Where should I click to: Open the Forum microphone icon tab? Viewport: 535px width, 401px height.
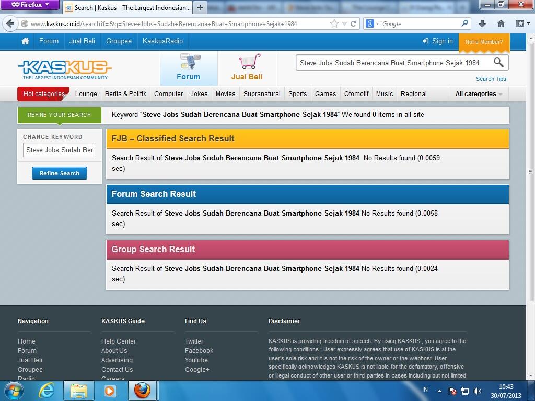pyautogui.click(x=188, y=68)
